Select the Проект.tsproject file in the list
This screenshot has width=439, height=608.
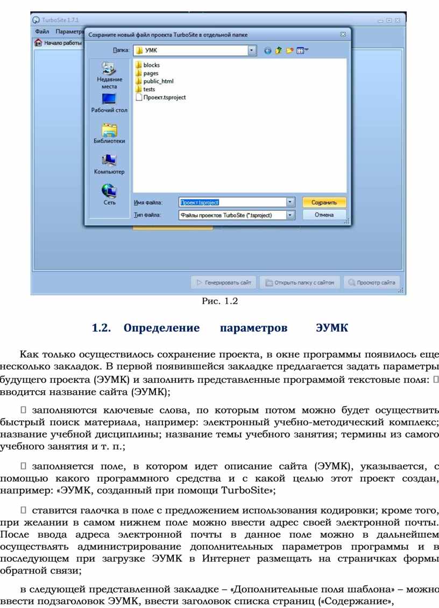pos(161,97)
